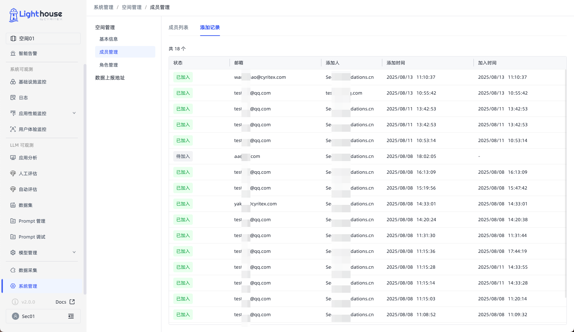Open 自动评估 icon
The image size is (574, 332).
pos(13,189)
